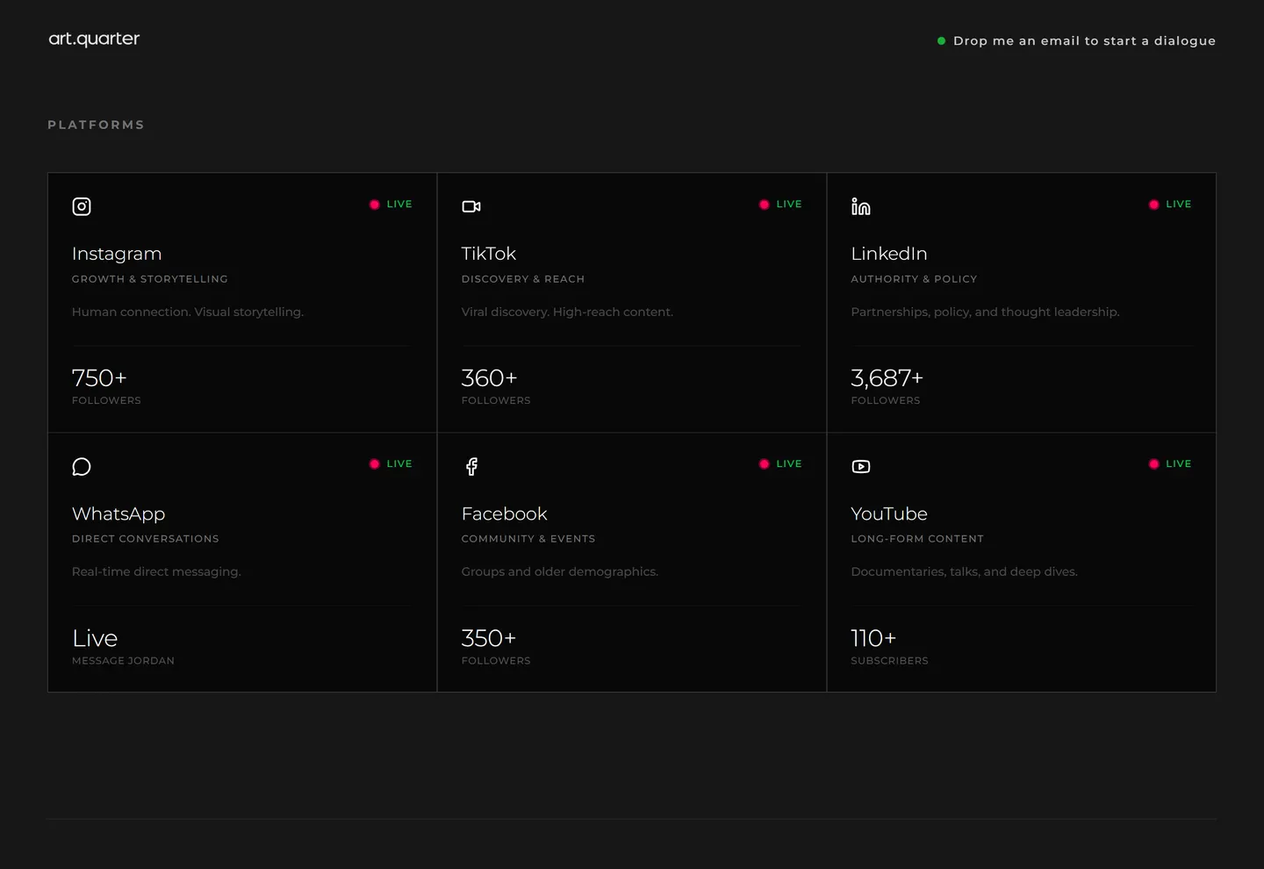
Task: Click the WhatsApp chat bubble icon
Action: coord(82,466)
